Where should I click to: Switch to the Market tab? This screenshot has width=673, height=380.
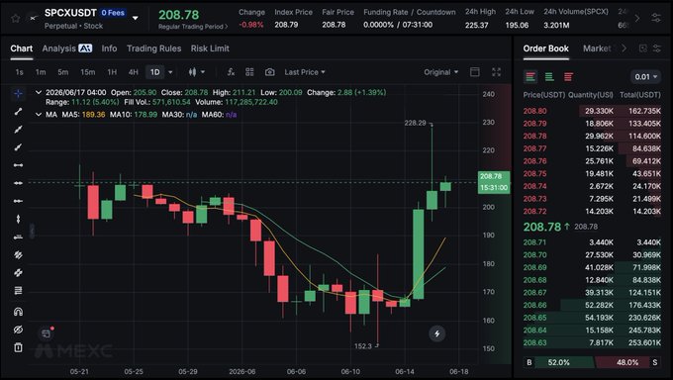(597, 48)
